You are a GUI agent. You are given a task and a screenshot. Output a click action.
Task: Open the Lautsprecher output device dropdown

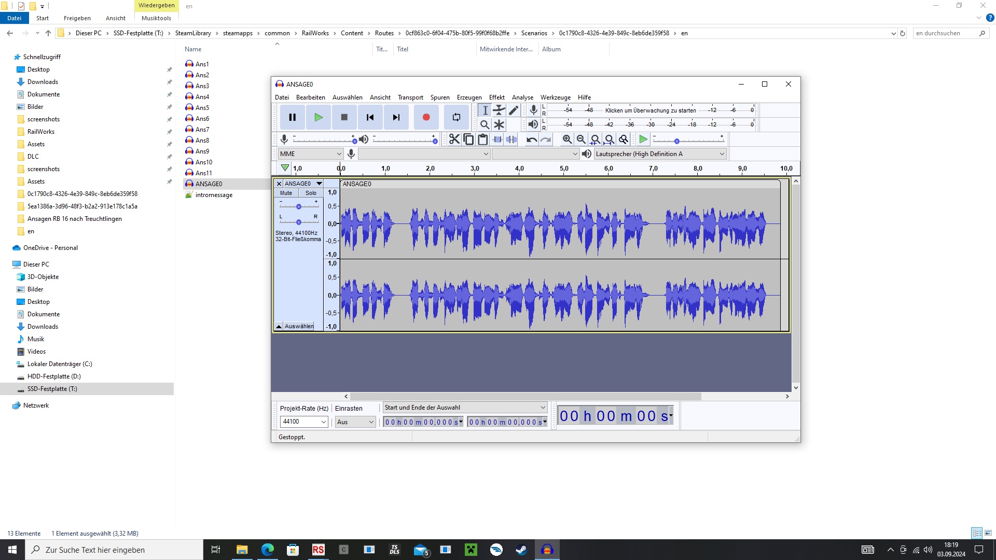[659, 154]
